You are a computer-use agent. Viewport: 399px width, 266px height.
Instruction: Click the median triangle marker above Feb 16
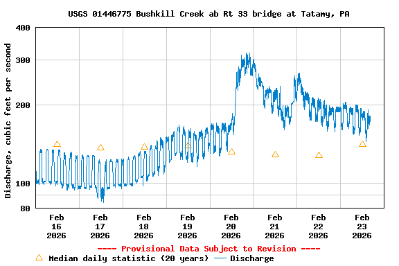[x=57, y=144]
